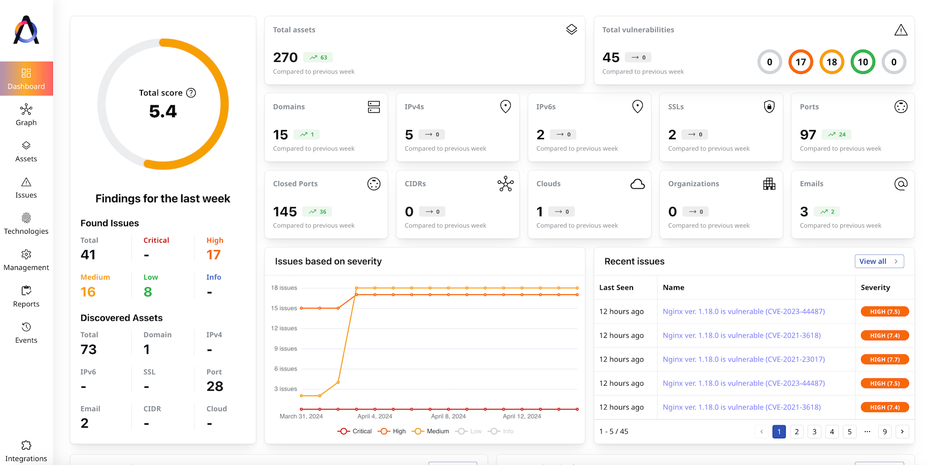Click the Total vulnerabilities count 45
Image resolution: width=930 pixels, height=465 pixels.
(611, 58)
